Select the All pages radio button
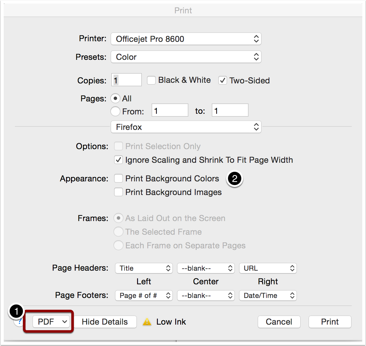The image size is (366, 346). [x=115, y=98]
